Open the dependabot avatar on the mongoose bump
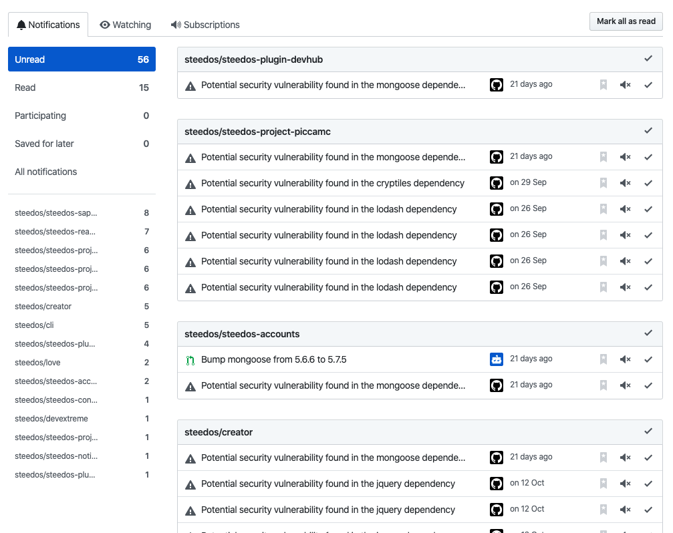Viewport: 673px width, 533px height. point(496,359)
